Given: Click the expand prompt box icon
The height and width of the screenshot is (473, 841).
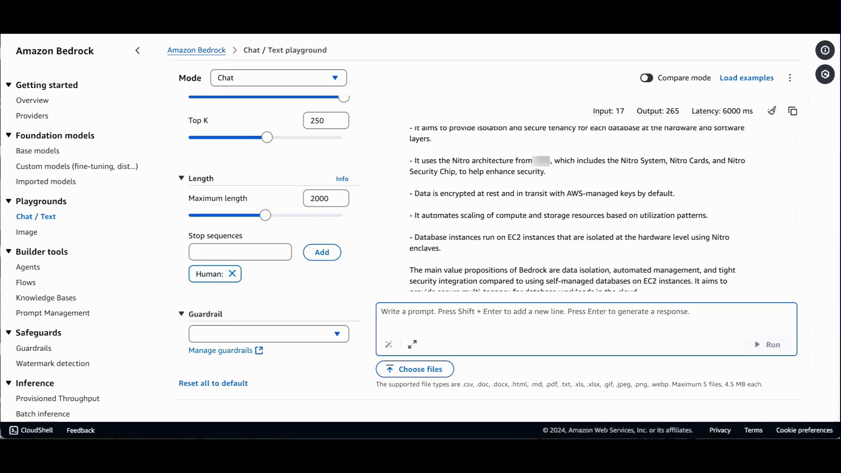Looking at the screenshot, I should coord(412,344).
